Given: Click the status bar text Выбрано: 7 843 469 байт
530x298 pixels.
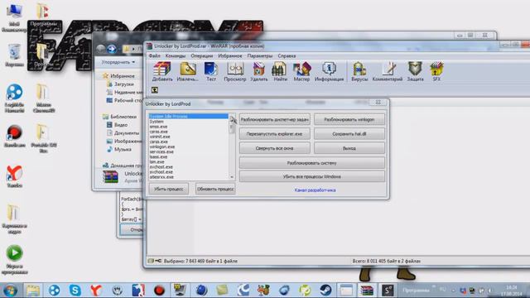Looking at the screenshot, I should pos(200,262).
